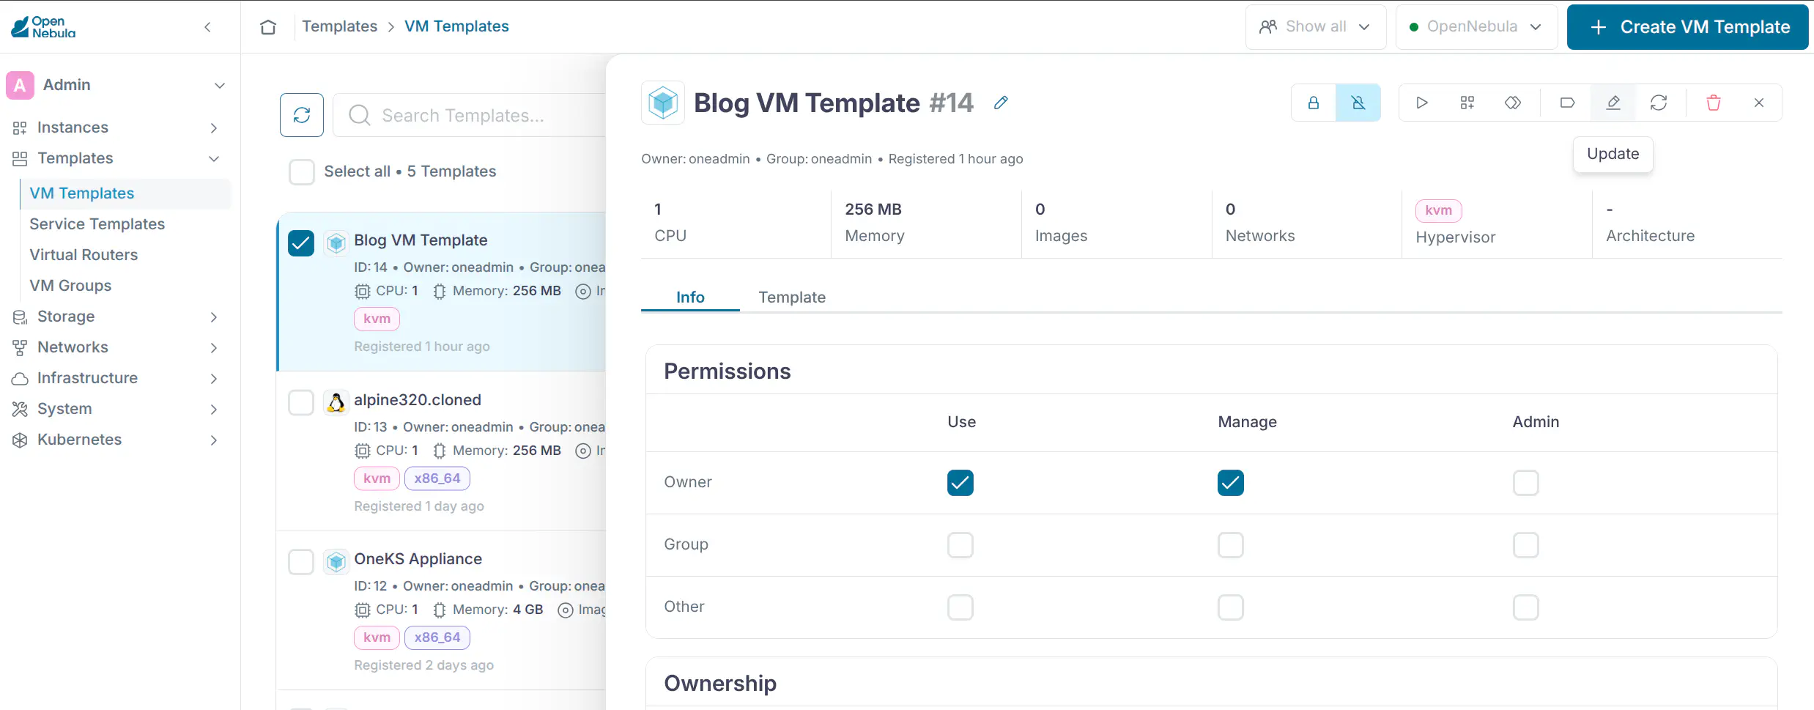Refresh the templates list
The image size is (1814, 710).
302,115
